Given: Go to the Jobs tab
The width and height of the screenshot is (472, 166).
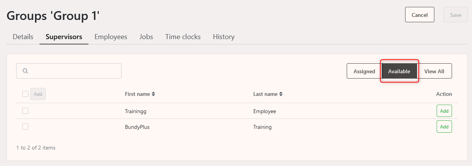Looking at the screenshot, I should click(146, 37).
